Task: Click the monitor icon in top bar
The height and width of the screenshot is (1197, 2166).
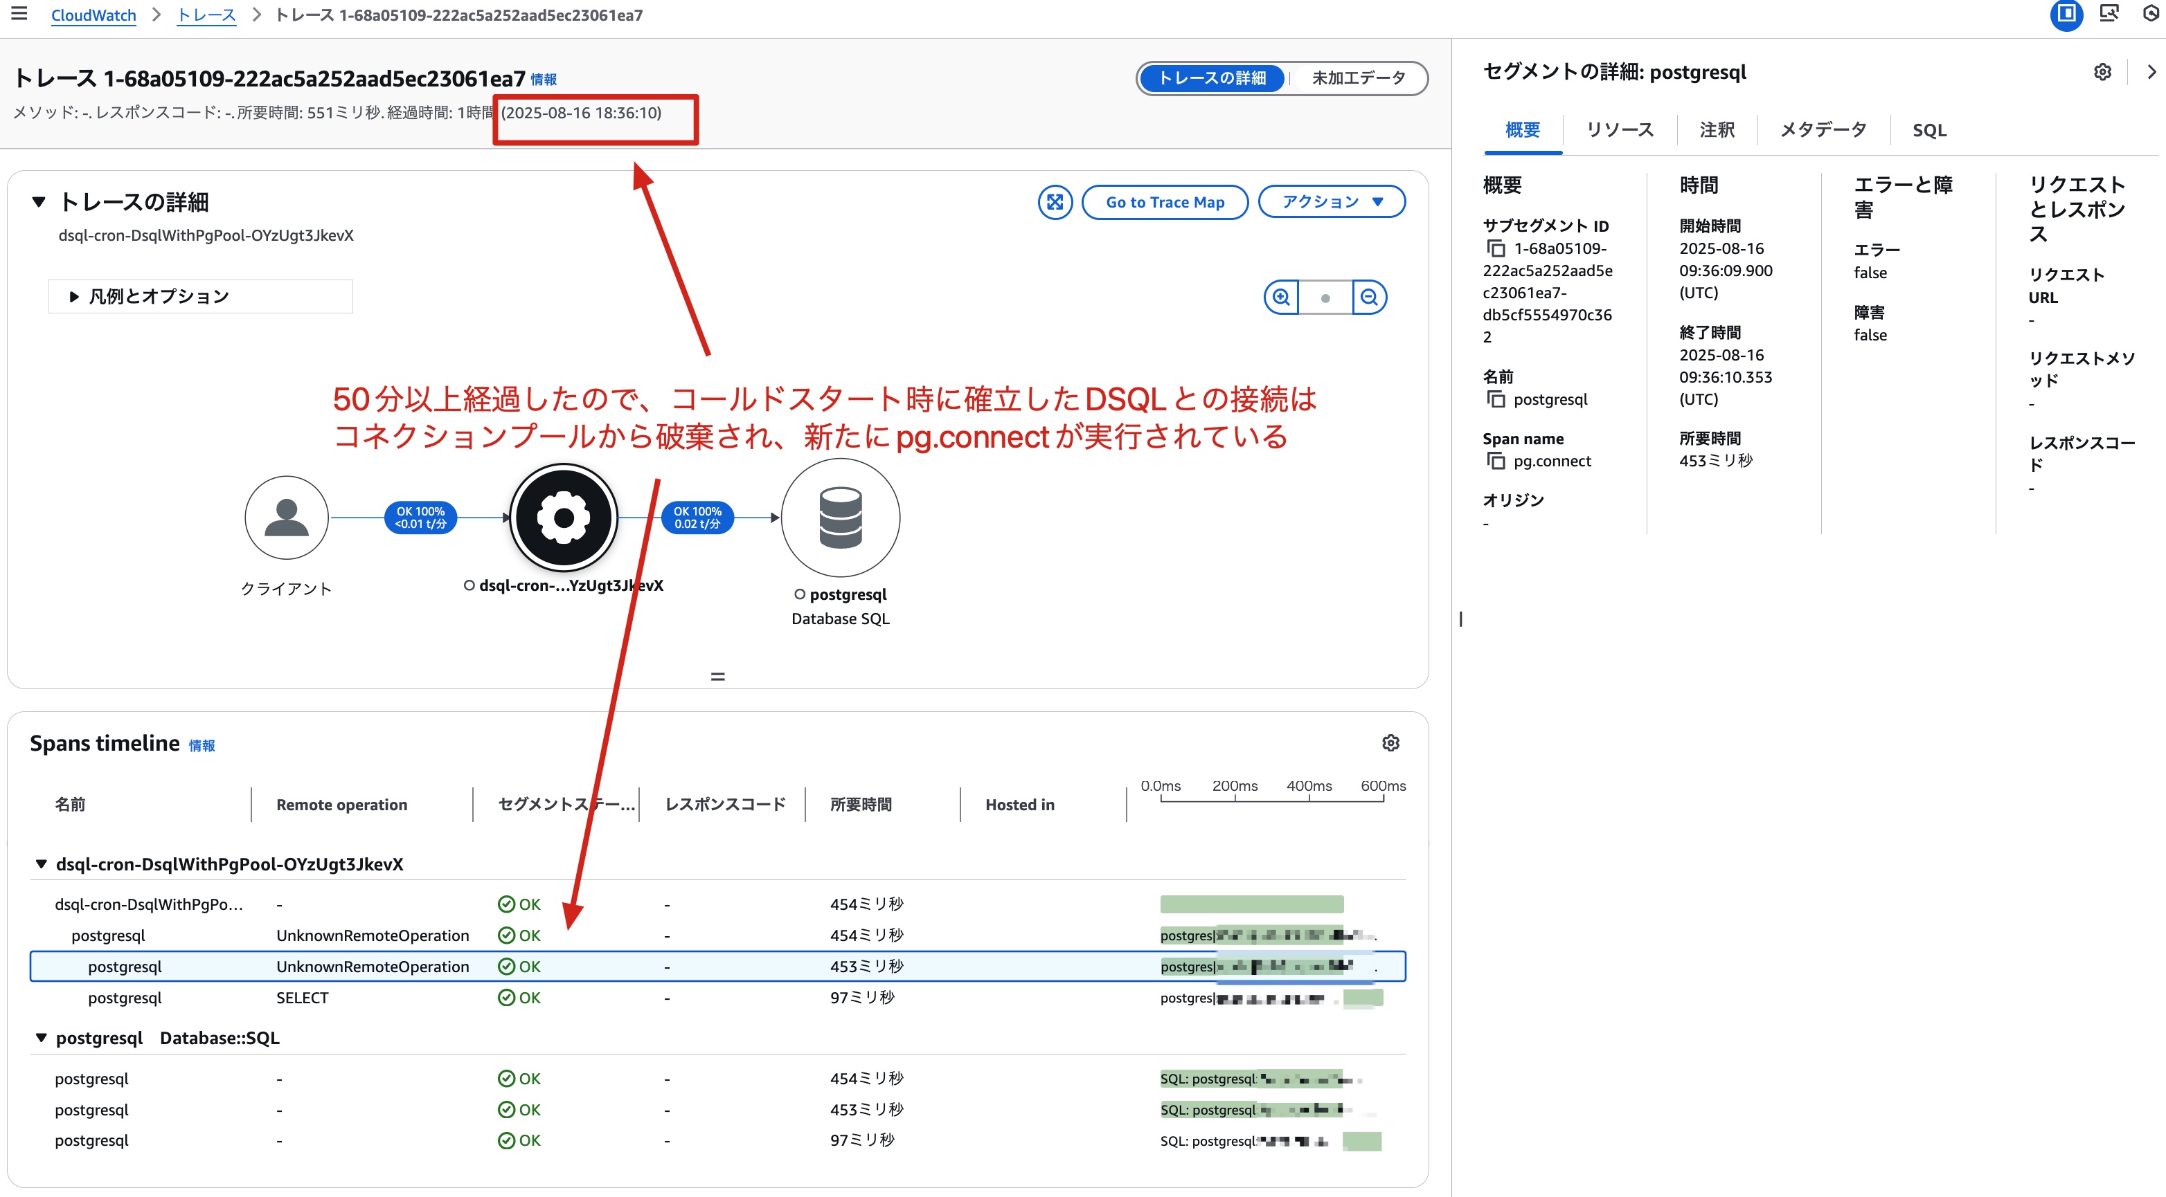Action: pyautogui.click(x=2108, y=15)
